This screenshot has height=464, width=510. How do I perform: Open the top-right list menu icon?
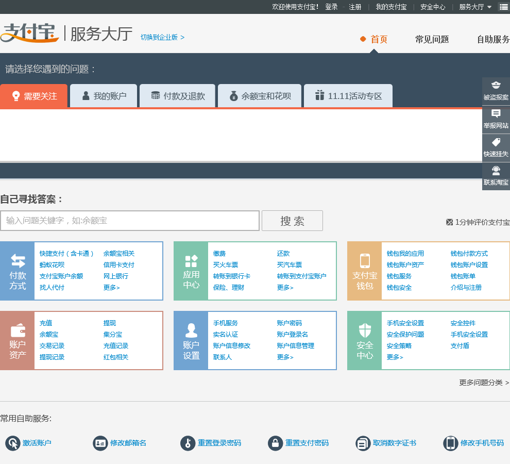pos(503,7)
